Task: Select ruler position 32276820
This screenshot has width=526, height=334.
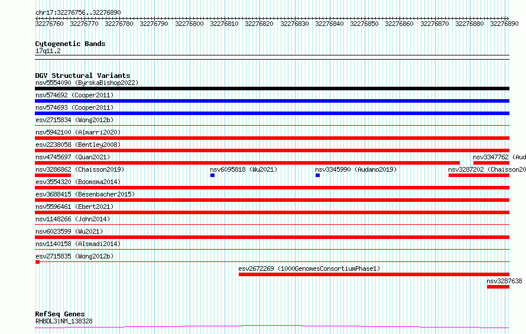Action: point(259,24)
